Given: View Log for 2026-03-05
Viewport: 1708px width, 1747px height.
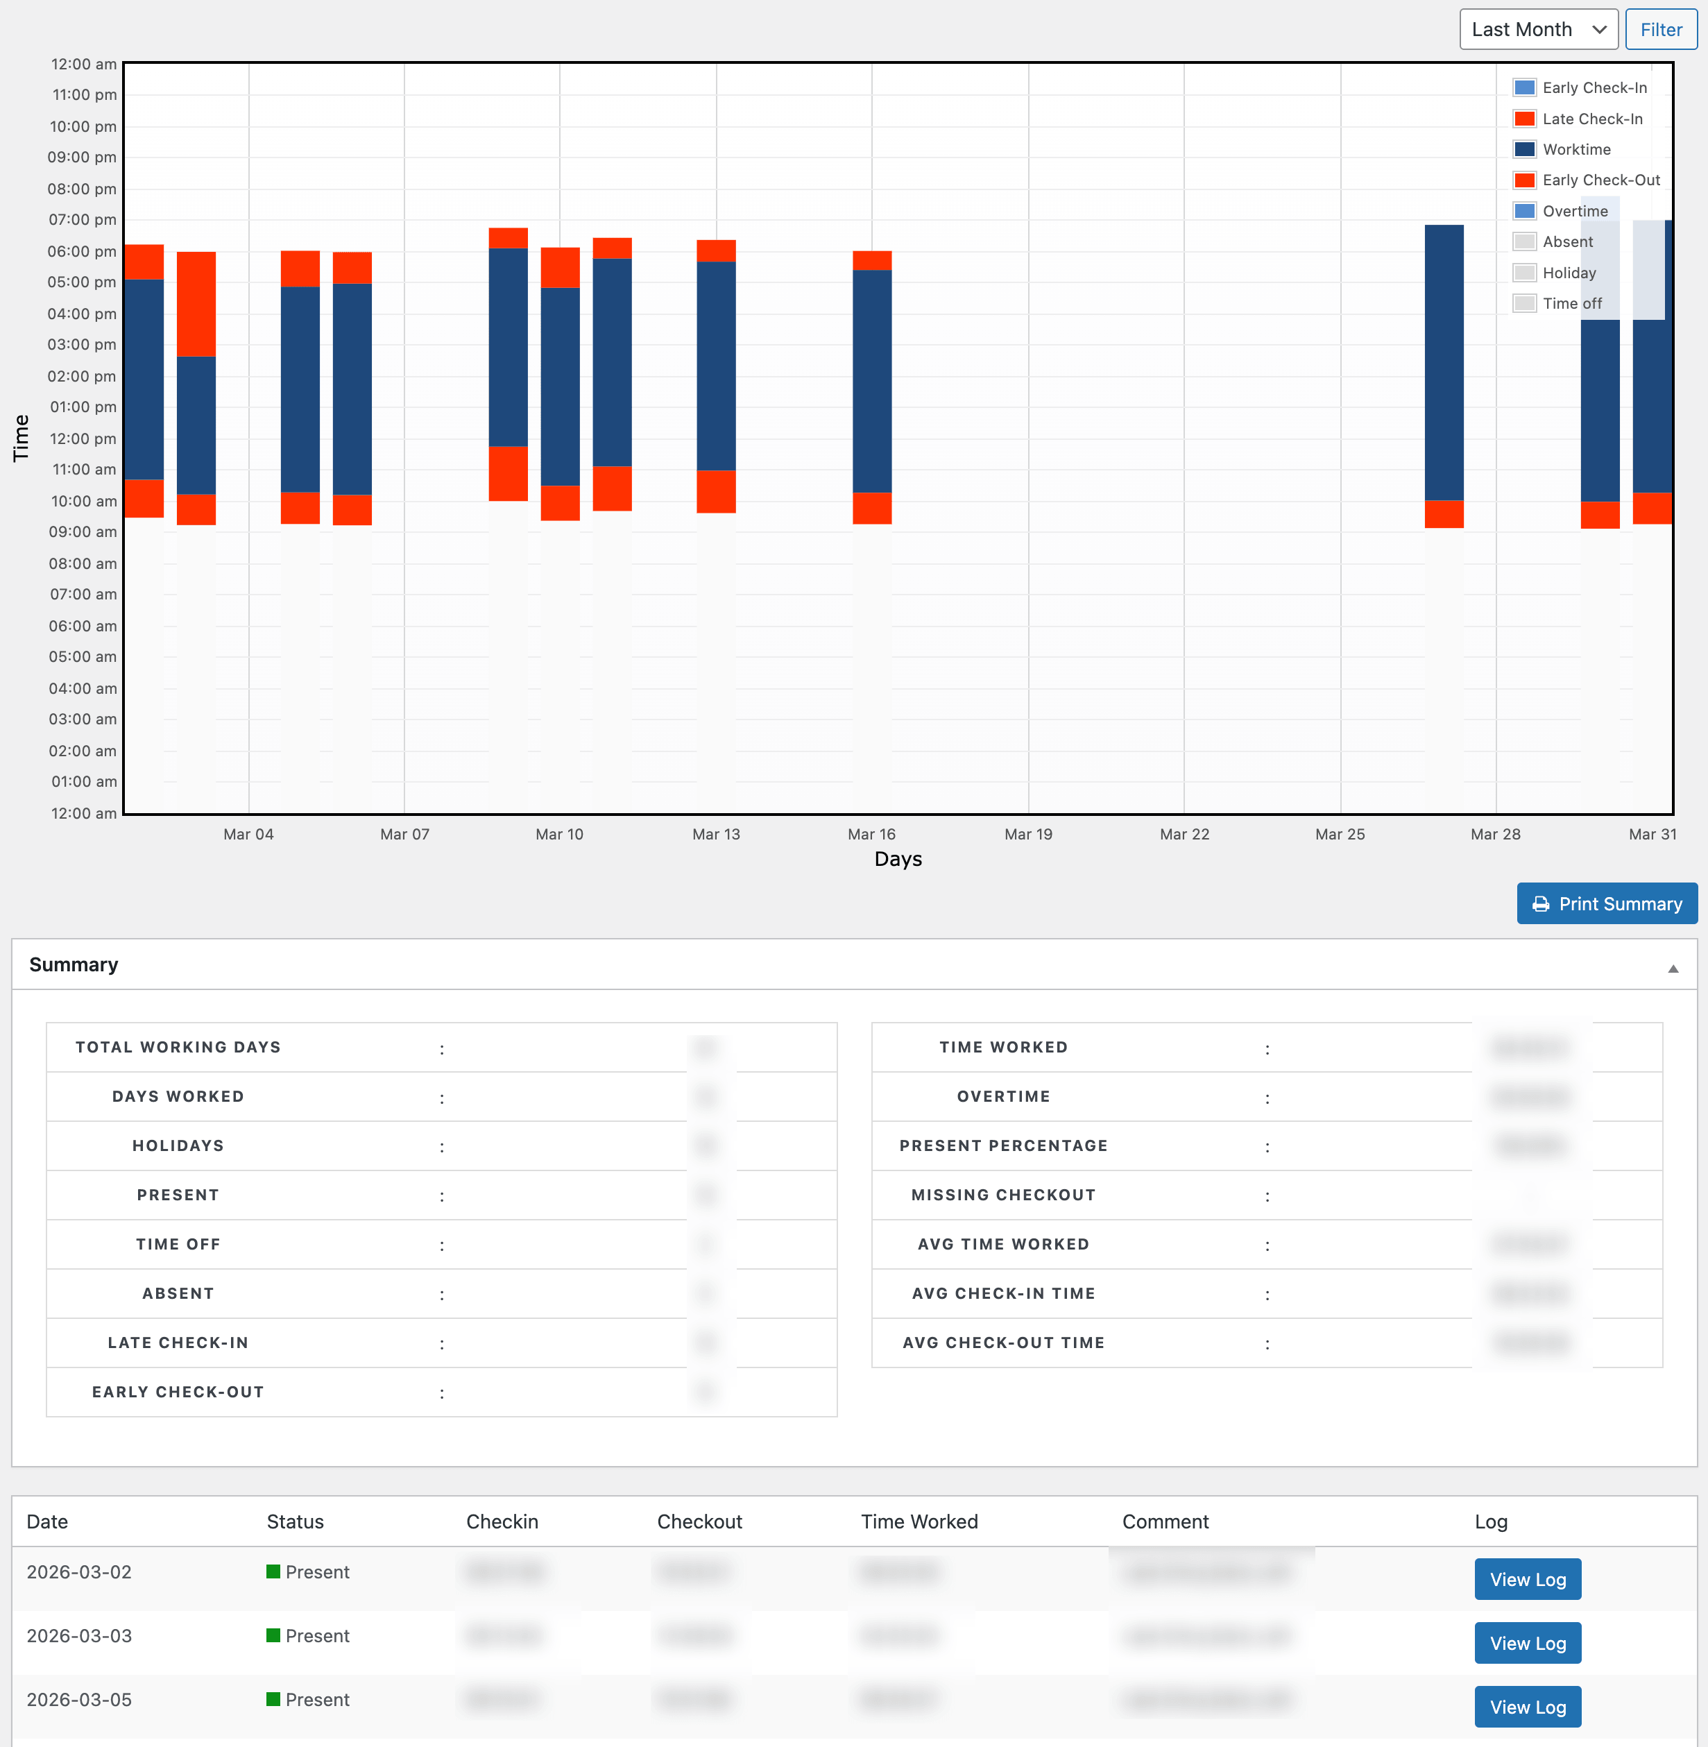Looking at the screenshot, I should 1527,1707.
